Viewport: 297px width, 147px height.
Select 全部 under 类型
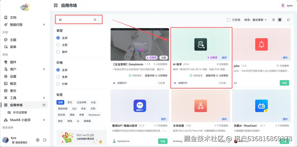(x=58, y=38)
